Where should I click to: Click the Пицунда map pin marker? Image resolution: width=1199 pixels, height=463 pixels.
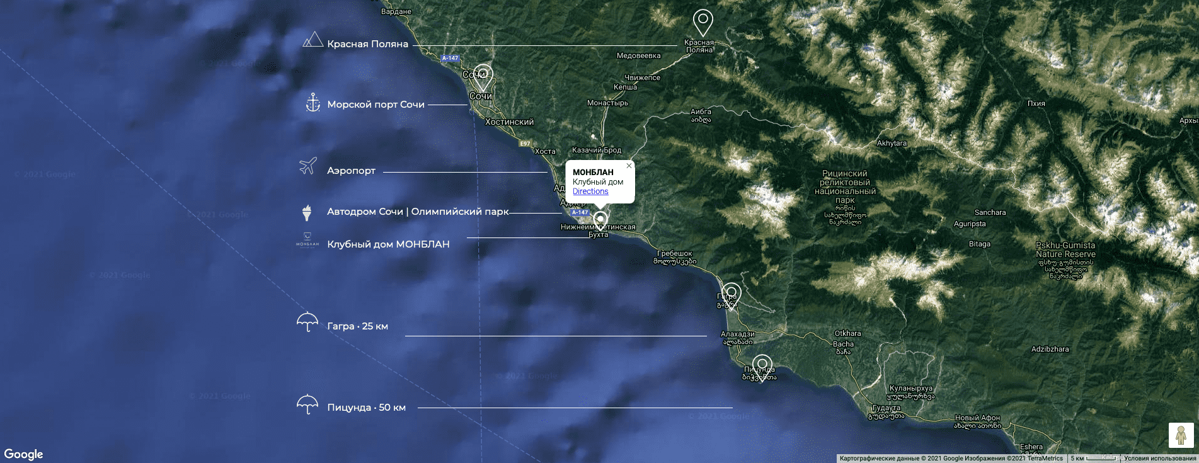point(762,368)
